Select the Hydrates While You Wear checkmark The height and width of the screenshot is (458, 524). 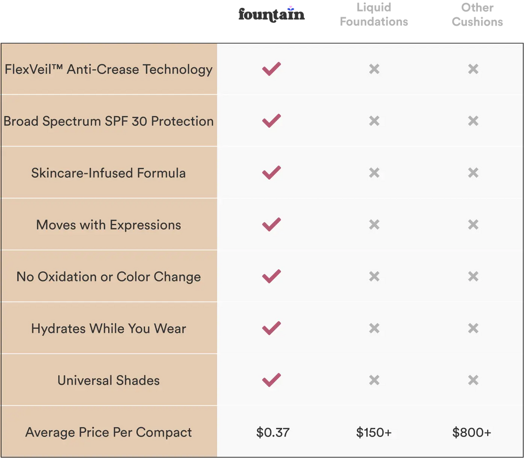tap(271, 329)
